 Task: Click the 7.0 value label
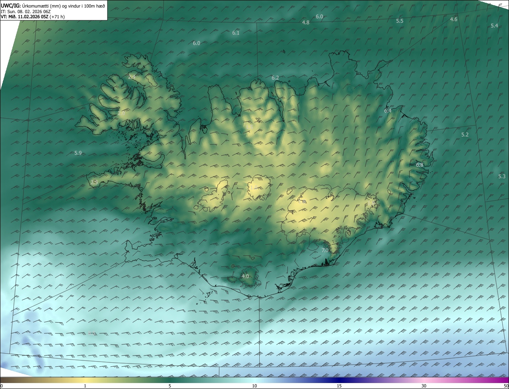(325, 251)
